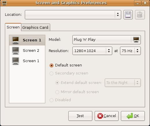Viewport: 150px width, 126px height.
Task: Switch to the Screen tab
Action: tap(13, 27)
